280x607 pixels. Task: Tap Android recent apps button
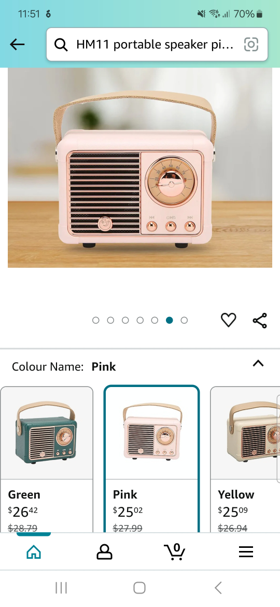[x=61, y=588]
